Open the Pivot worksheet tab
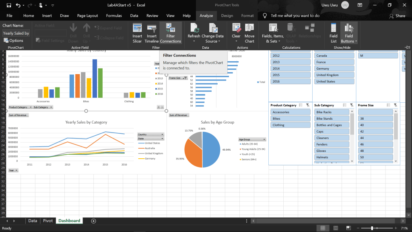 tap(48, 221)
